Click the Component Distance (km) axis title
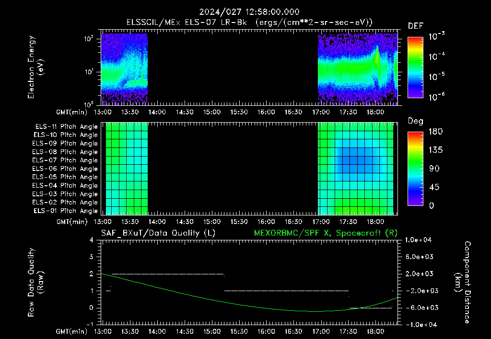The image size is (491, 339). (x=463, y=282)
